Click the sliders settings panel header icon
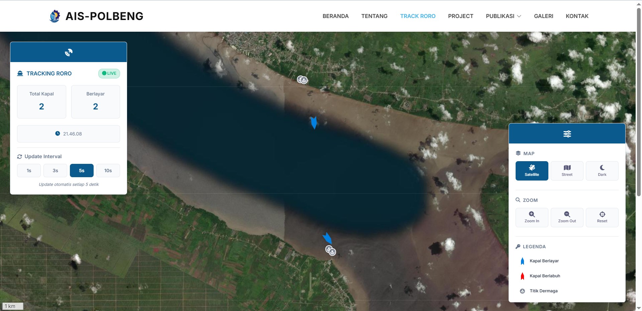This screenshot has height=311, width=642. (567, 134)
